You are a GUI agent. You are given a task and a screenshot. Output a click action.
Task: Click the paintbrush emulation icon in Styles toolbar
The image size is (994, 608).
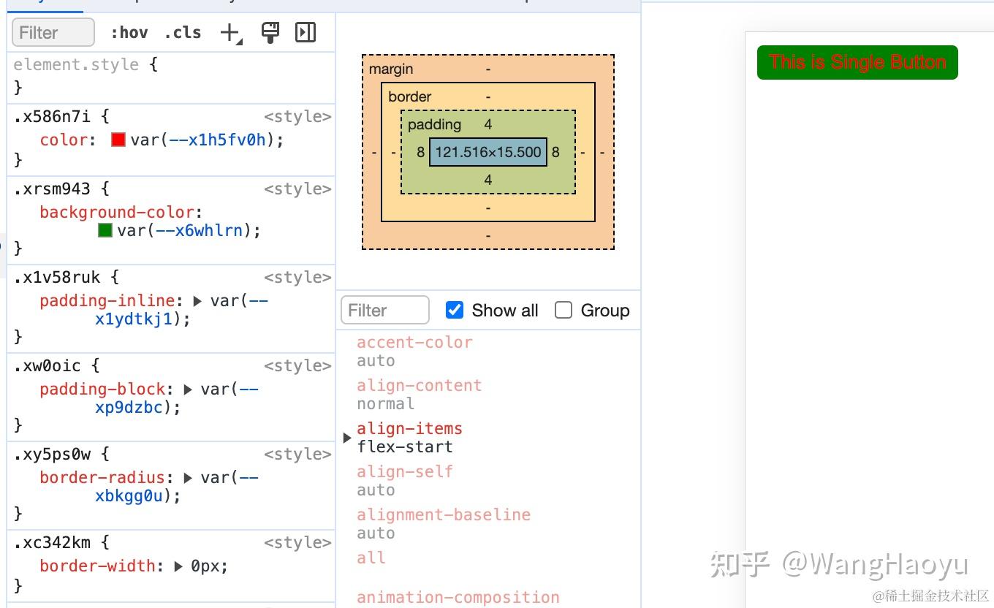click(x=270, y=32)
